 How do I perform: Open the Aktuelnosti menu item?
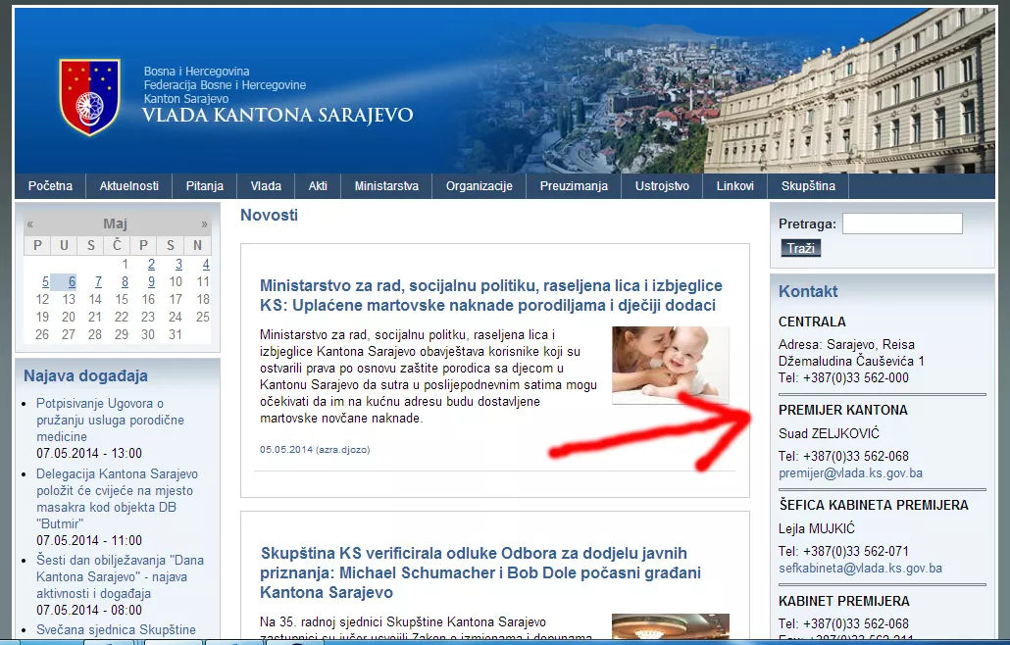coord(128,186)
